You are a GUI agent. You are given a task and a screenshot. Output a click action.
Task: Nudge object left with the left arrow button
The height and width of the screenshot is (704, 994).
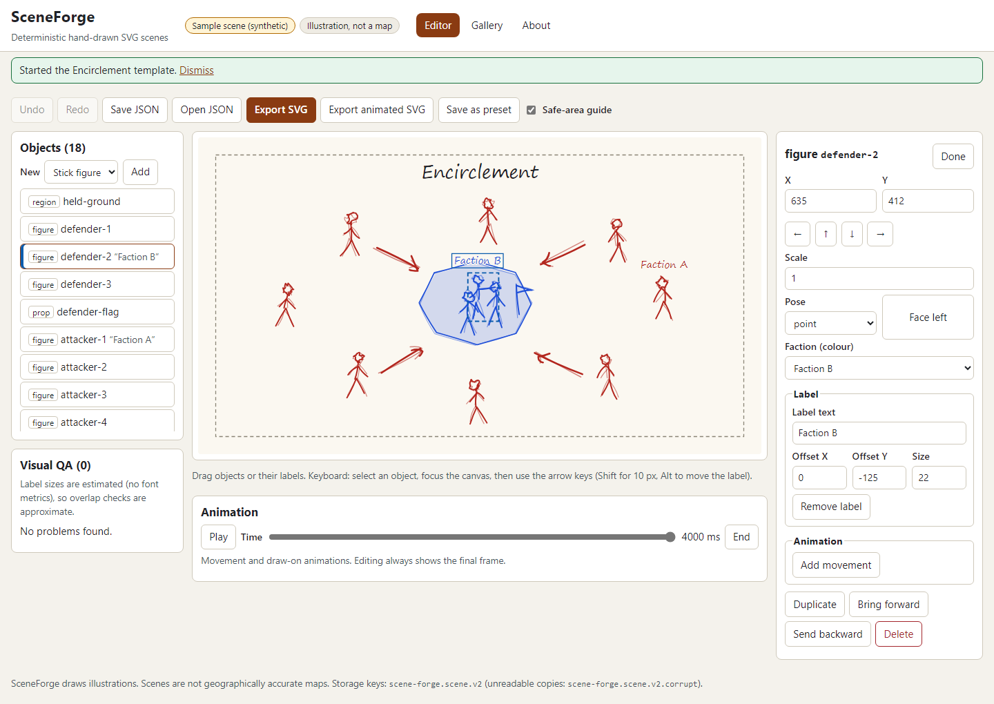tap(798, 234)
